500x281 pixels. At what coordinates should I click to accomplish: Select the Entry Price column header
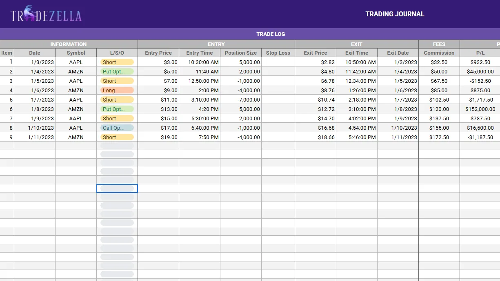click(x=158, y=53)
